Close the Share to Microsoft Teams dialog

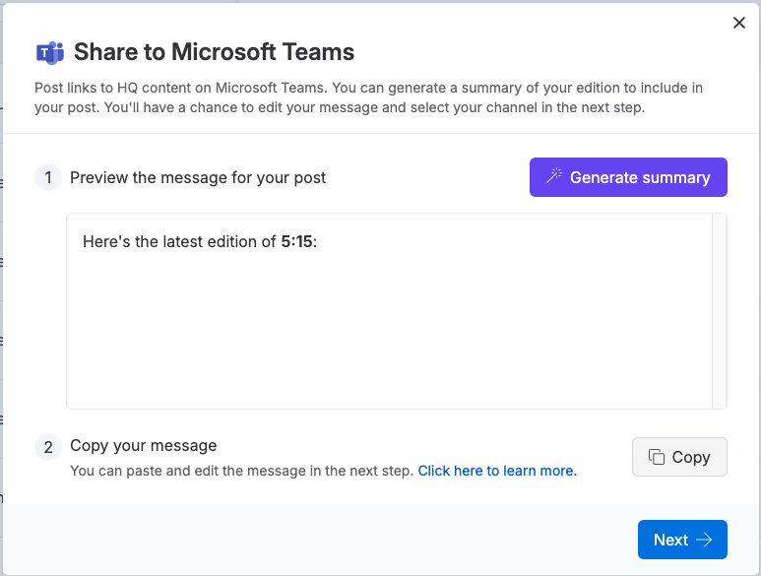click(x=738, y=23)
